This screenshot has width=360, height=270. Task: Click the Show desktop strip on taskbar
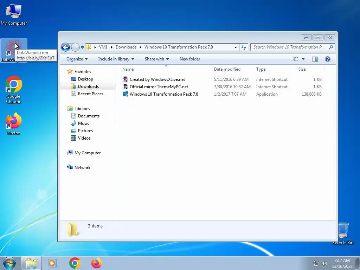pos(358,263)
